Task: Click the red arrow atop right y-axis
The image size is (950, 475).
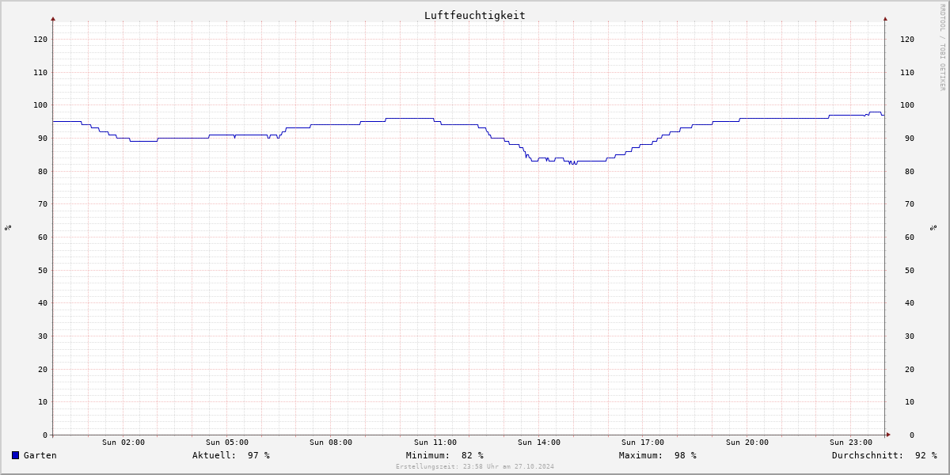Action: pos(885,18)
